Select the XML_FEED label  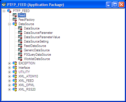[x=26, y=81]
